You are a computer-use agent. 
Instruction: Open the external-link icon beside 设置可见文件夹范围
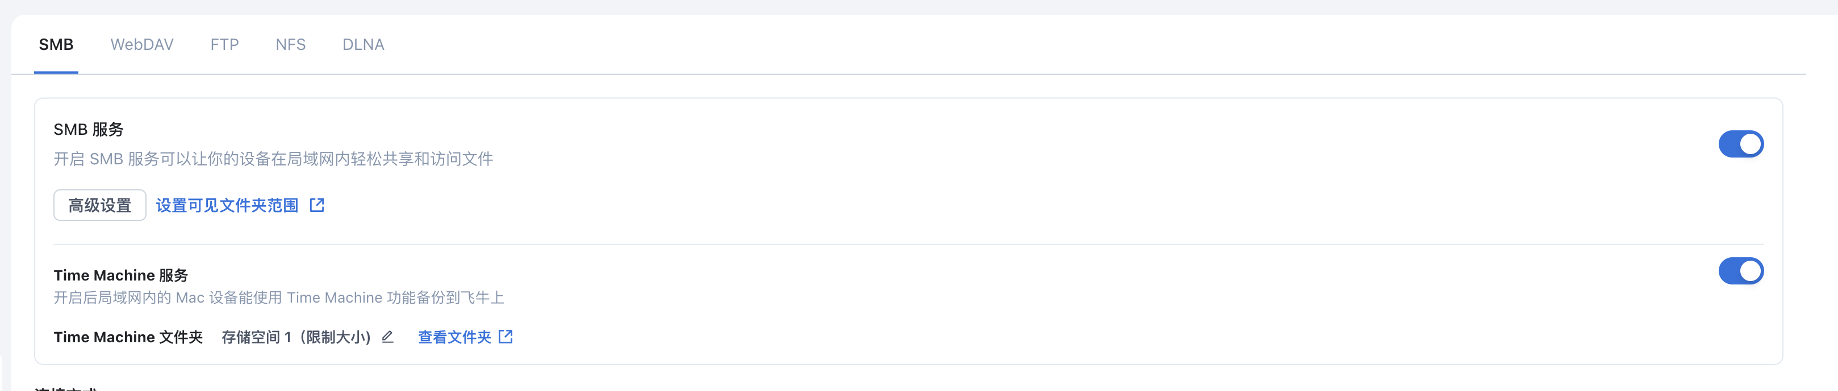coord(317,205)
